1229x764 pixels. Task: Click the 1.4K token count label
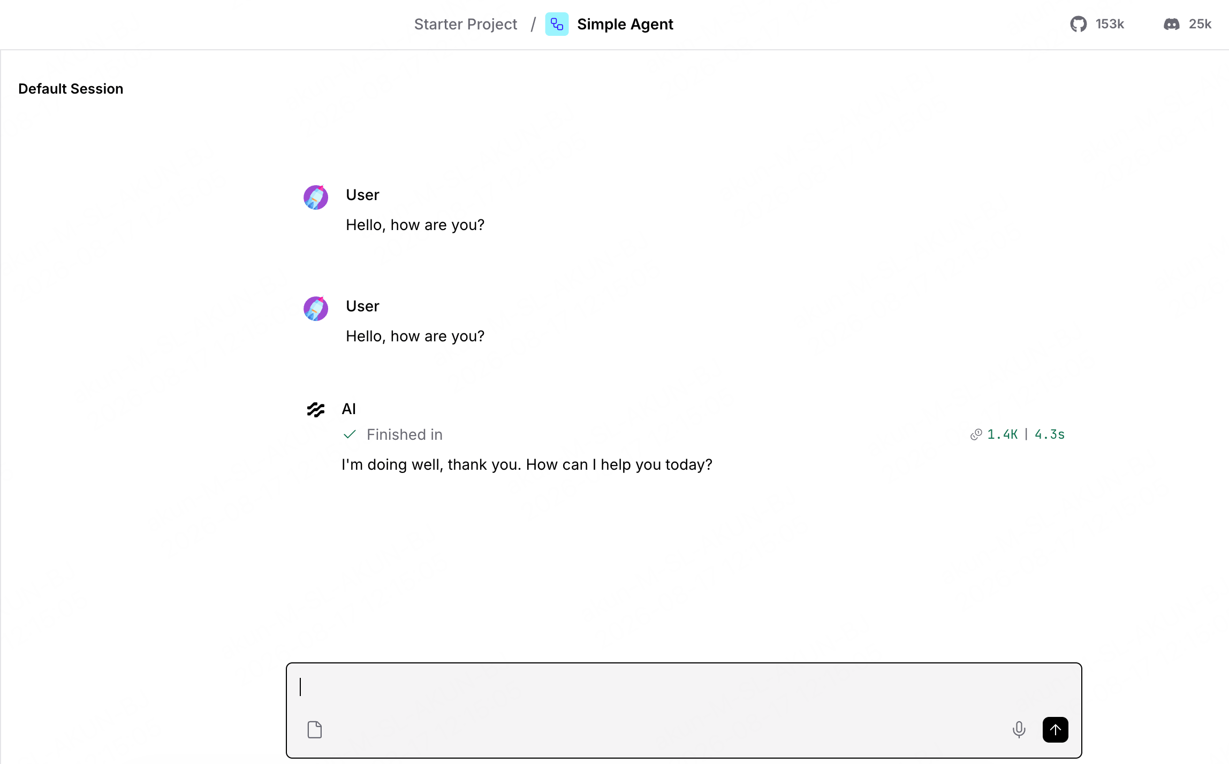click(1002, 434)
